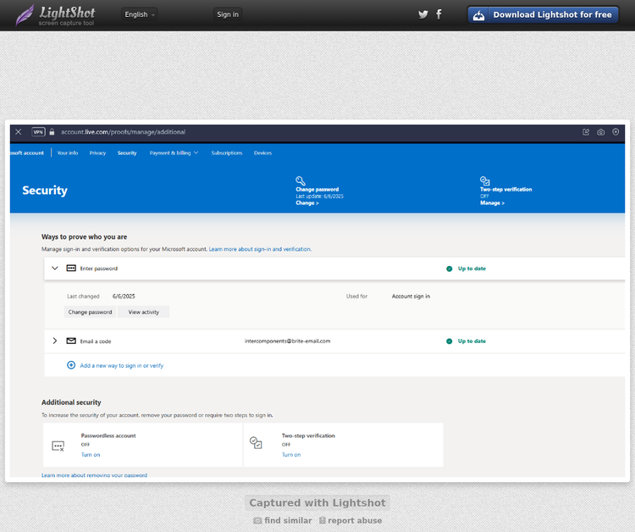Click green Up to date icon for Enter password
The width and height of the screenshot is (635, 532).
click(449, 269)
